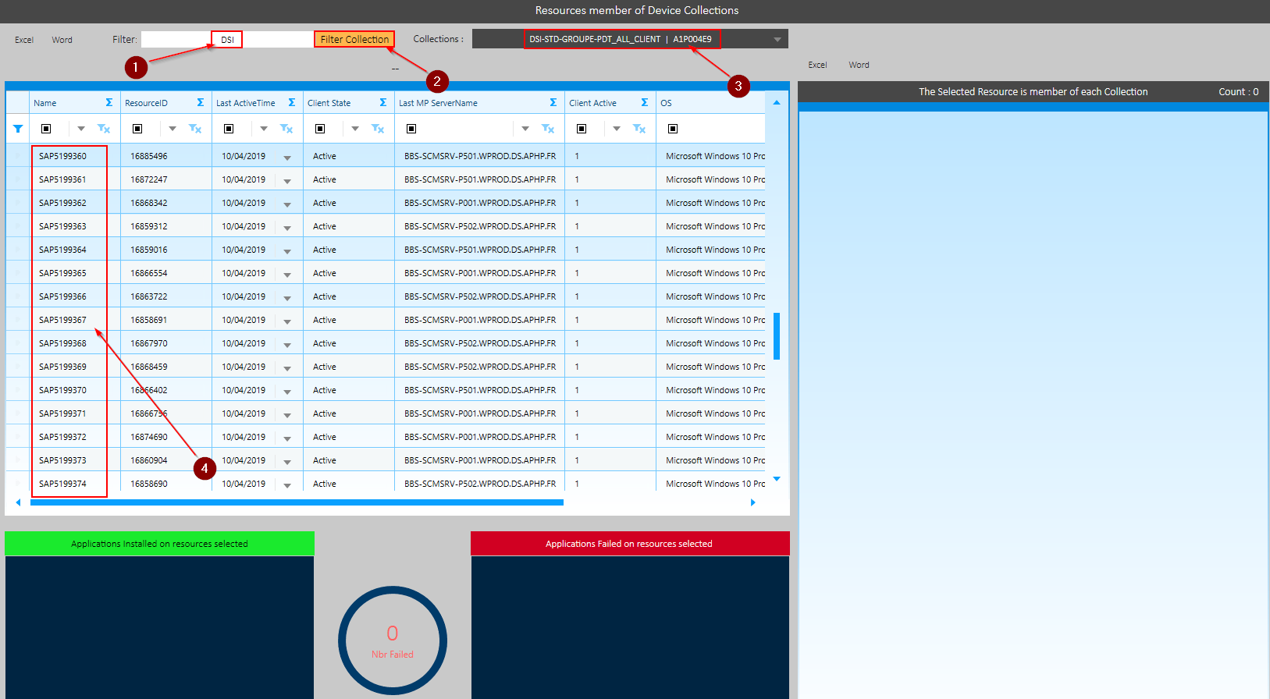Open Collections dropdown DSI-STD-GROUPE-PDT_ALL_CLIENT

click(x=630, y=39)
